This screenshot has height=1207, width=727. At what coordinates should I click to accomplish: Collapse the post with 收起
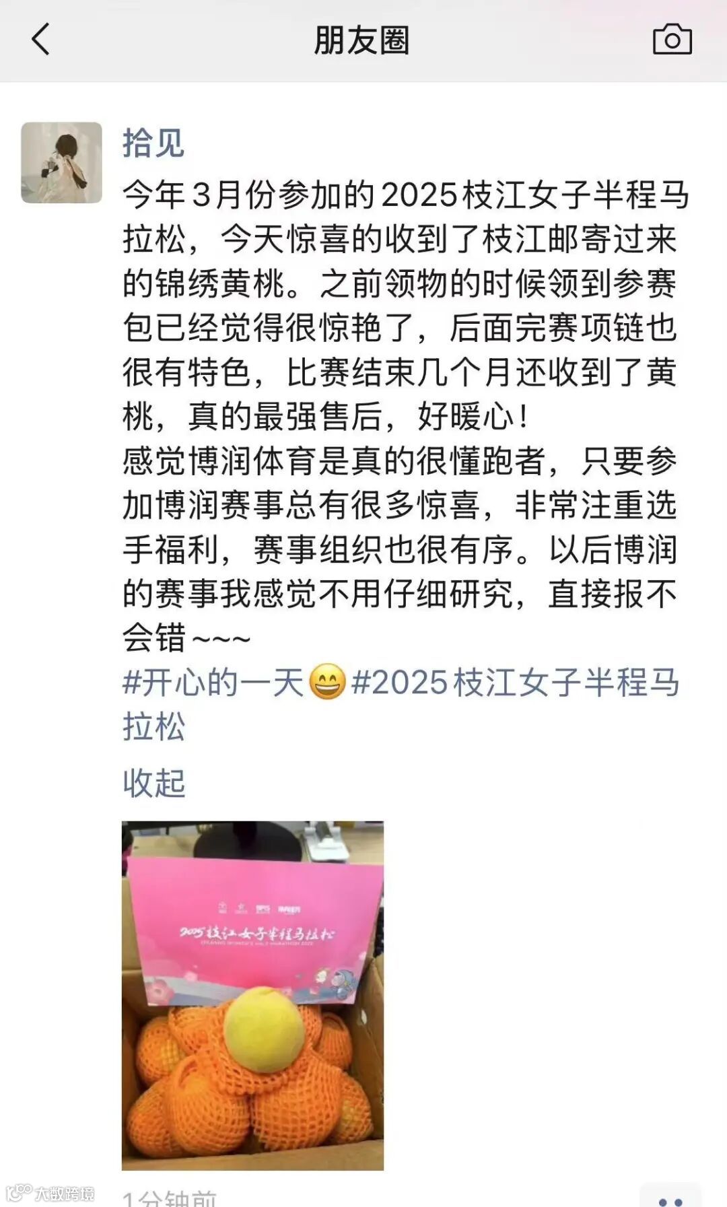pyautogui.click(x=153, y=783)
